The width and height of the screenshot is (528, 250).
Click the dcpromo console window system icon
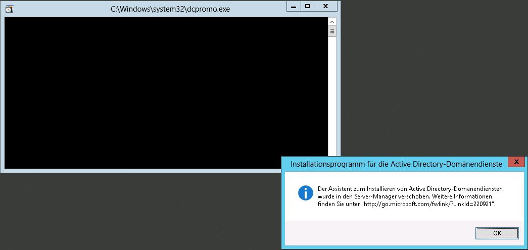click(x=9, y=9)
